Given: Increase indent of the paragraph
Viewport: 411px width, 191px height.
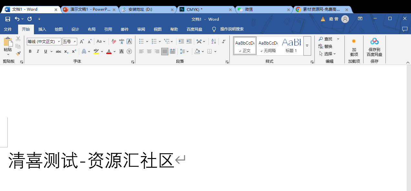Looking at the screenshot, I should point(189,41).
